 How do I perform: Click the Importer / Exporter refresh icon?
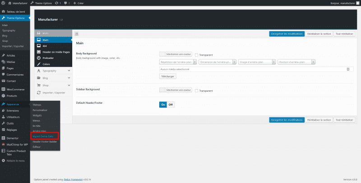point(39,92)
